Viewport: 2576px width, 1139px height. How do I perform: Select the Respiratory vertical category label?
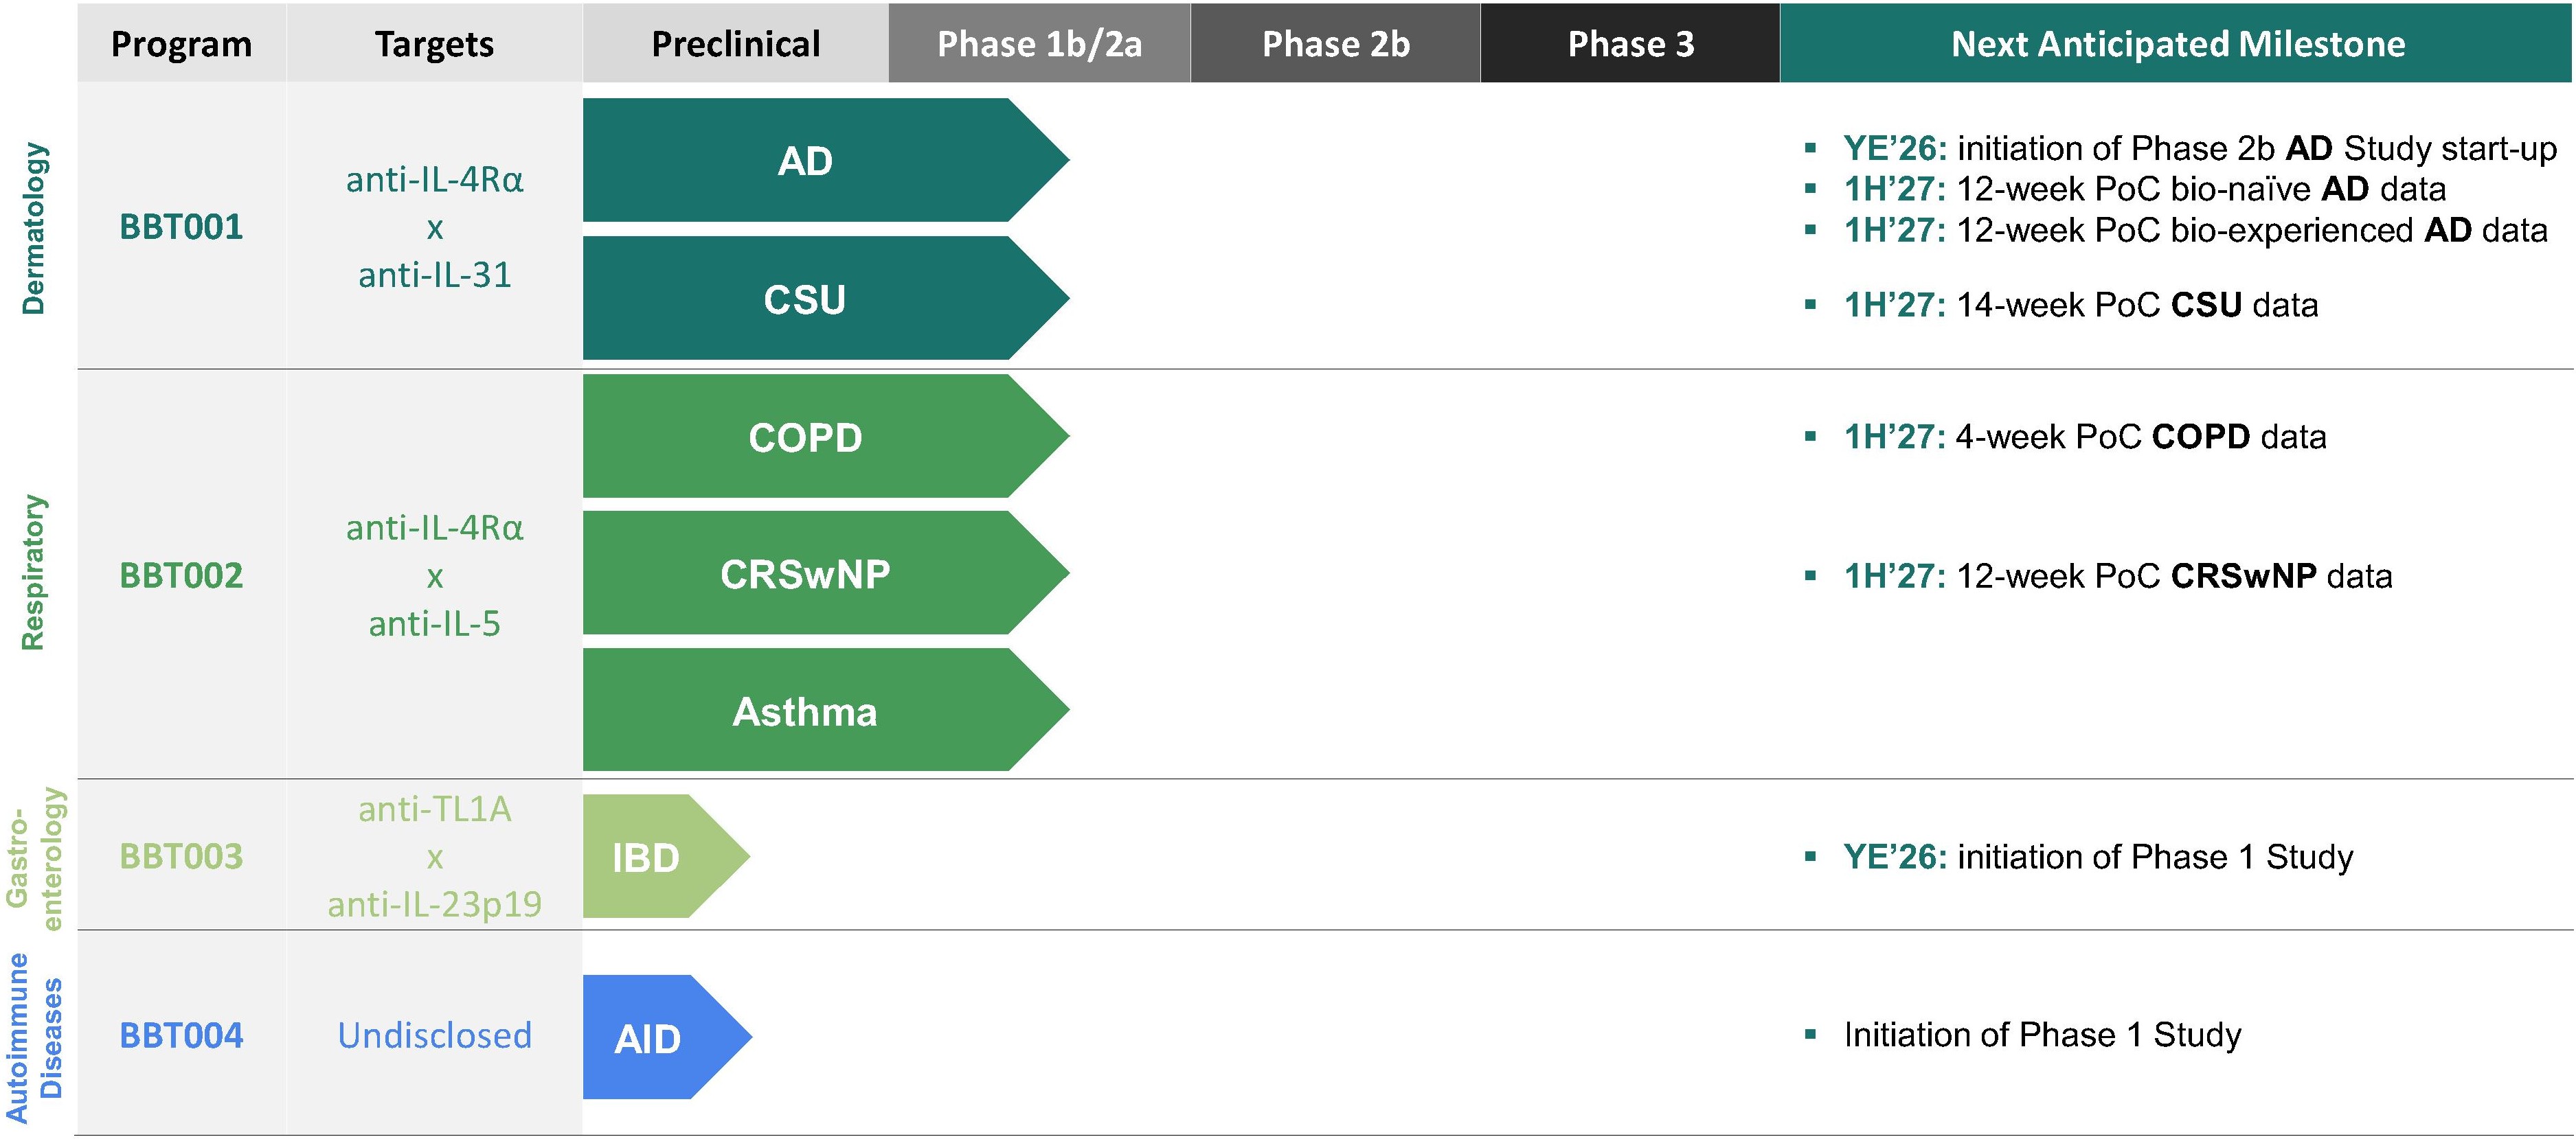[x=33, y=573]
